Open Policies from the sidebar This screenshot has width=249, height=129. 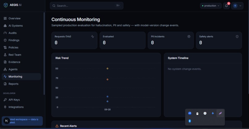point(21,48)
